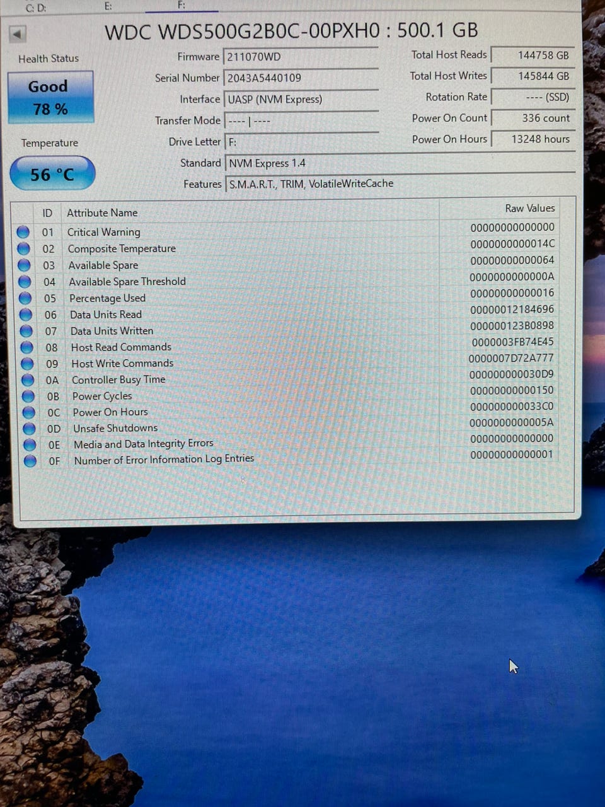Screen dimensions: 605x807
Task: Click the status dot for Power Cycles
Action: click(x=28, y=396)
